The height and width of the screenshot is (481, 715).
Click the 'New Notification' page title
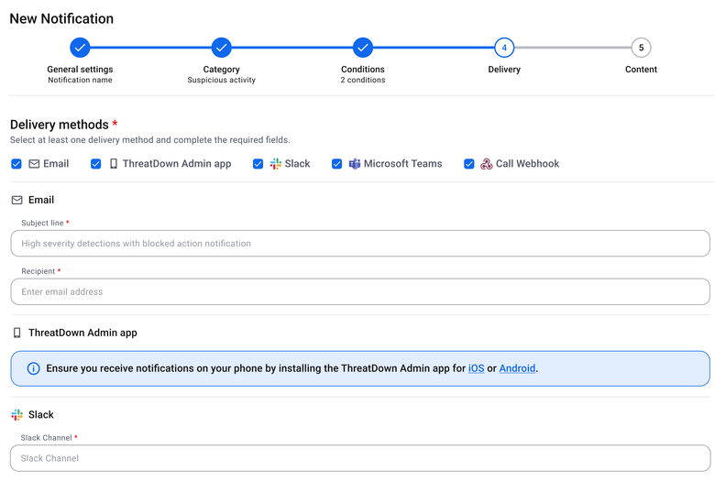click(x=61, y=18)
